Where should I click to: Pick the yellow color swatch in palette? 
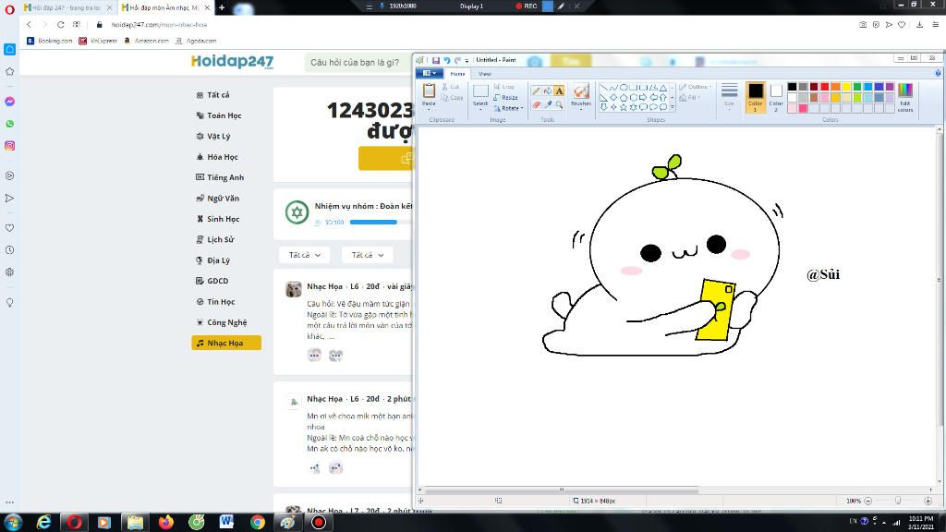tap(846, 87)
